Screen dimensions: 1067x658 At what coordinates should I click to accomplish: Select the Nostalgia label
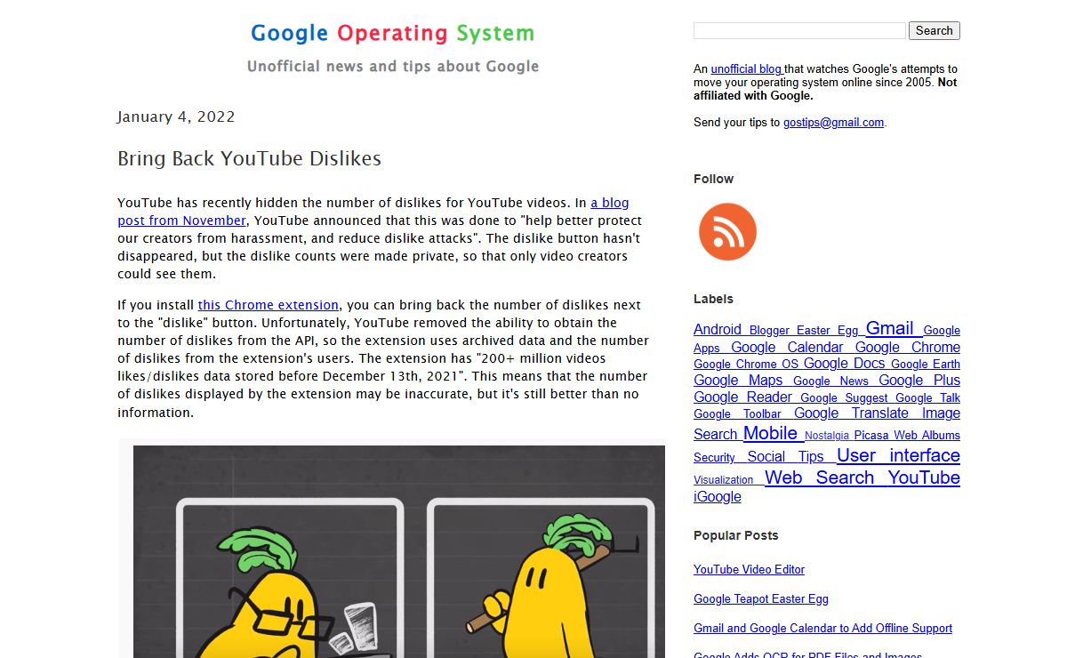pos(827,436)
